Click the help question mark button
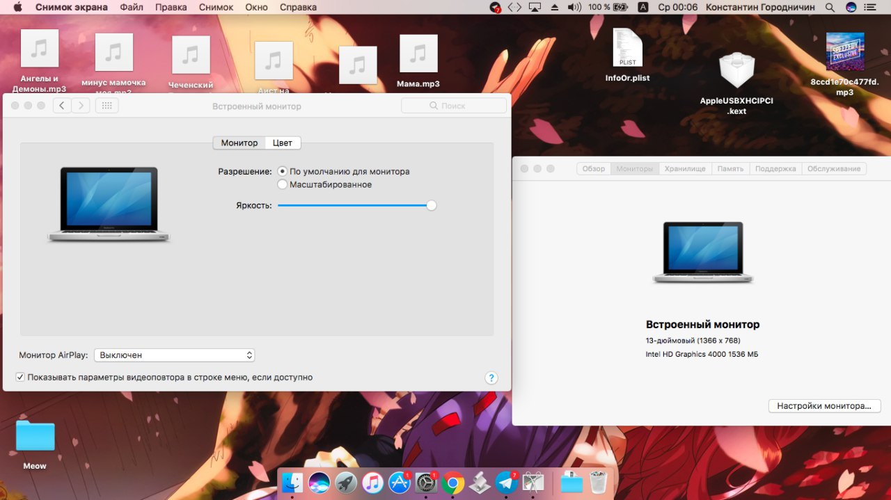Viewport: 891px width, 500px height. click(491, 378)
